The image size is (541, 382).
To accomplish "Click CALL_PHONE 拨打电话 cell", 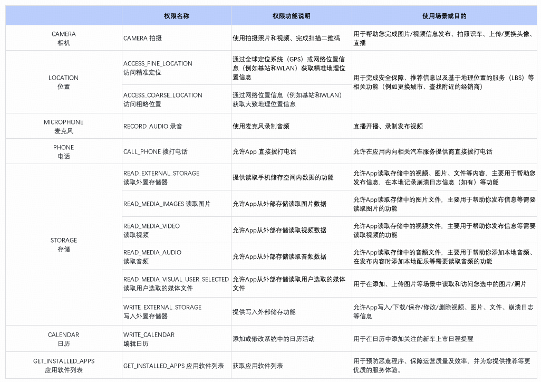I will click(x=176, y=151).
